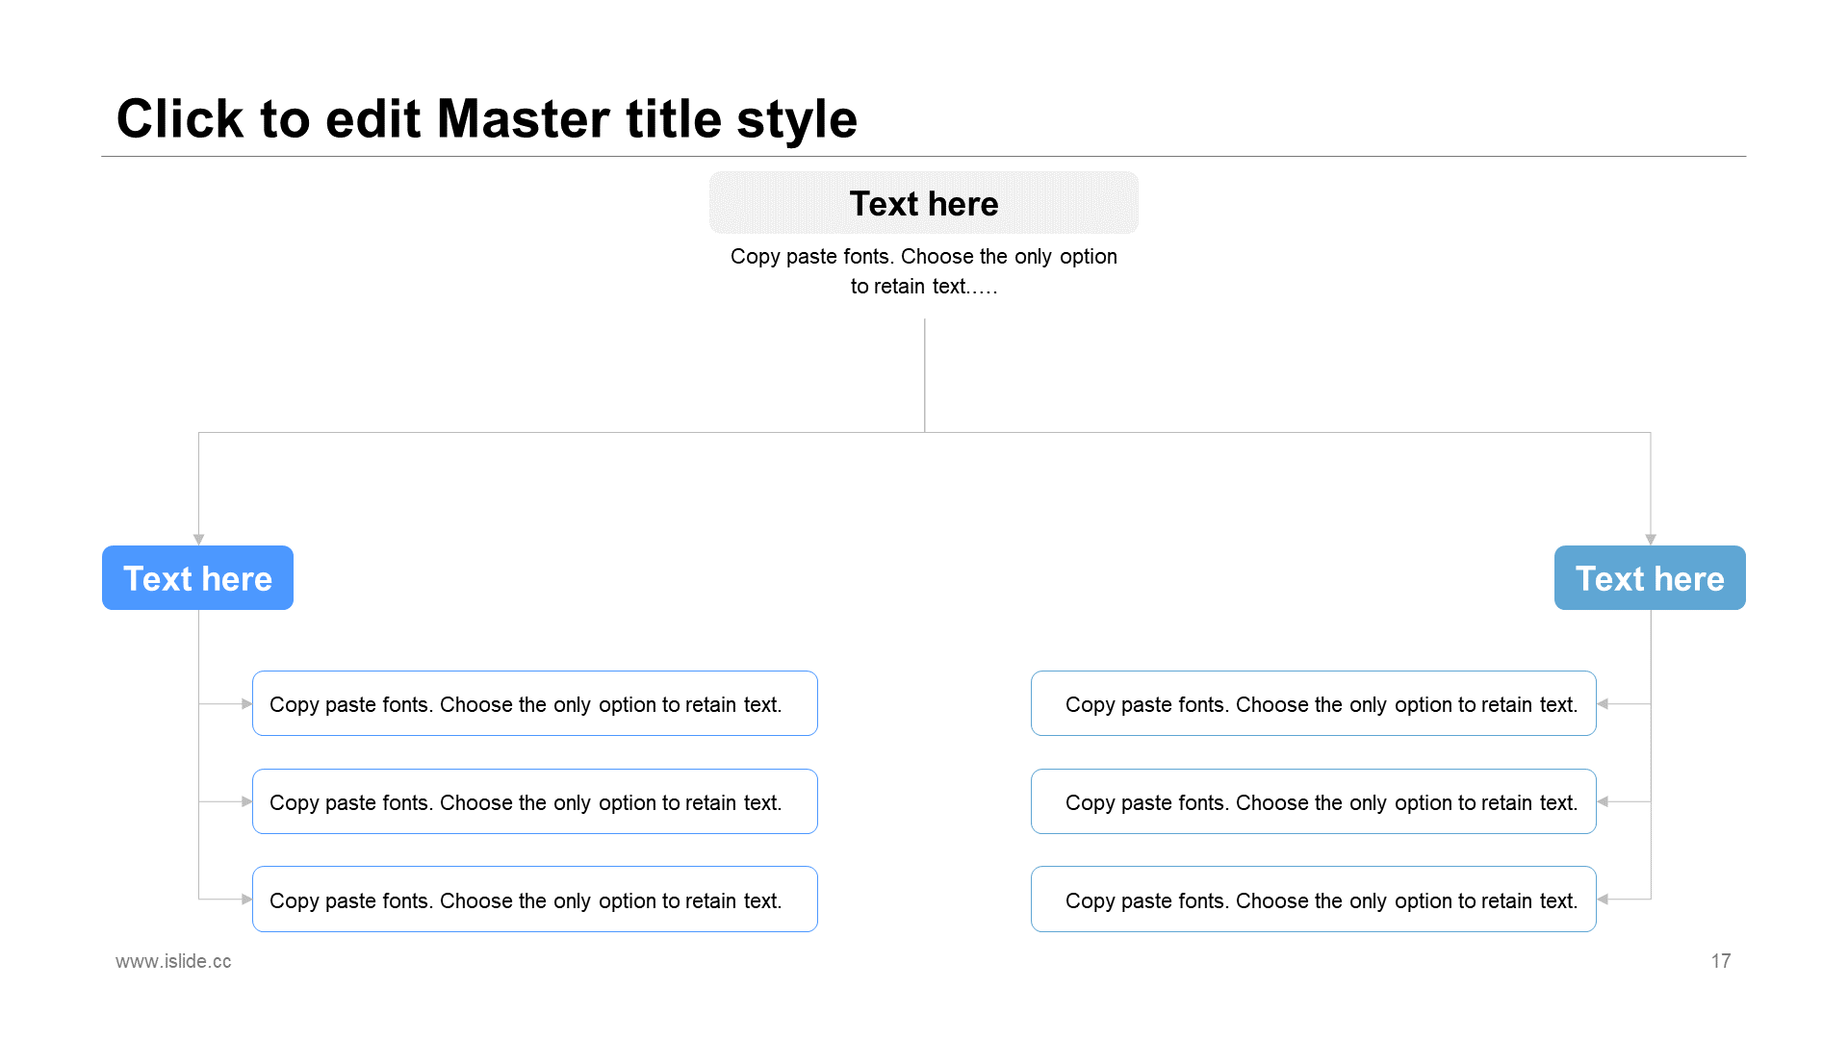The width and height of the screenshot is (1848, 1039).
Task: Click the arrowhead entering the top-right text box
Action: coord(1603,704)
